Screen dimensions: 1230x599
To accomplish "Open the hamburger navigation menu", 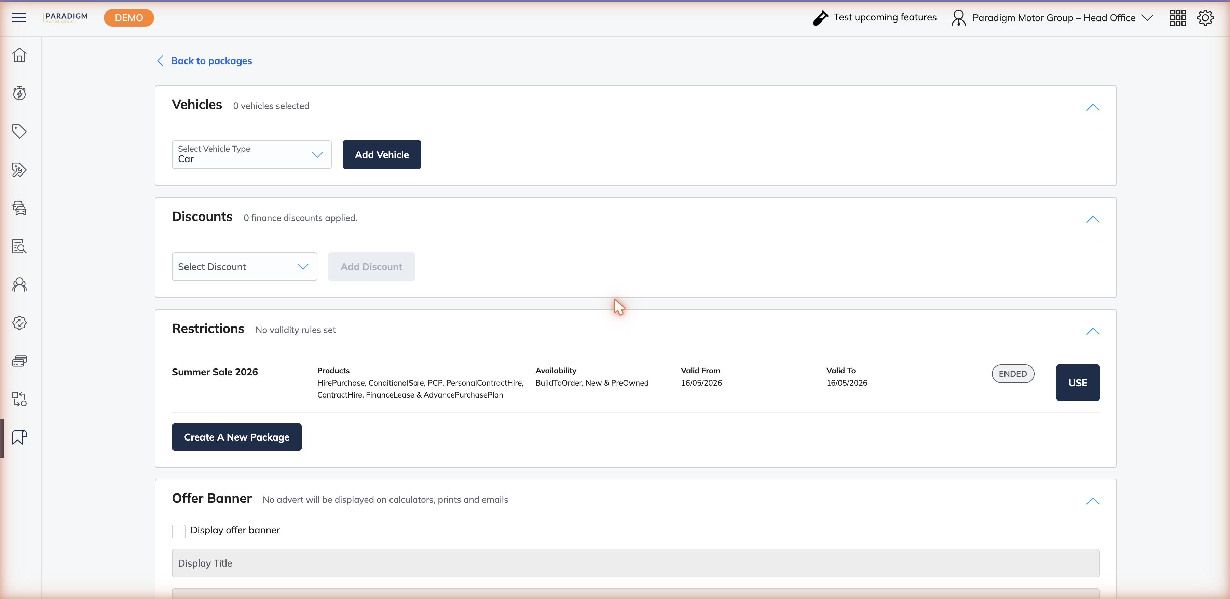I will click(x=19, y=18).
